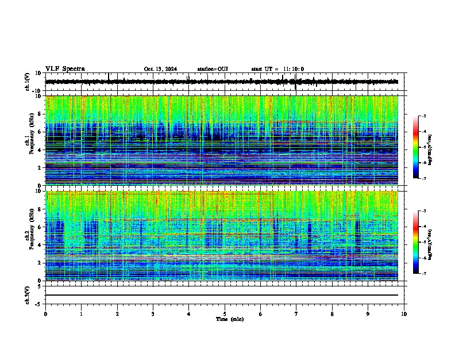The width and height of the screenshot is (455, 352).
Task: Click the "-3" tick on ch.2 colorbar
Action: pos(424,211)
